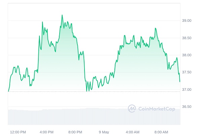This screenshot has height=134, width=202.
Task: Select the 12:00 PM time label
Action: 18,132
